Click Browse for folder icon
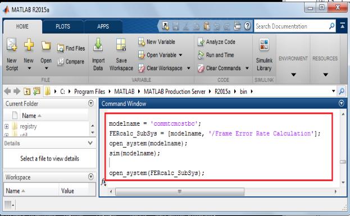 [x=37, y=91]
